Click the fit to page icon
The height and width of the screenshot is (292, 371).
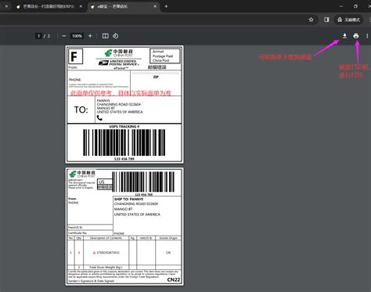point(106,36)
